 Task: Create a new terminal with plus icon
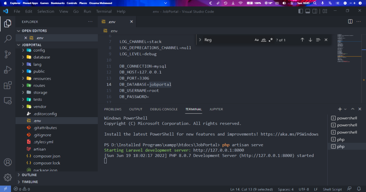tap(340, 109)
